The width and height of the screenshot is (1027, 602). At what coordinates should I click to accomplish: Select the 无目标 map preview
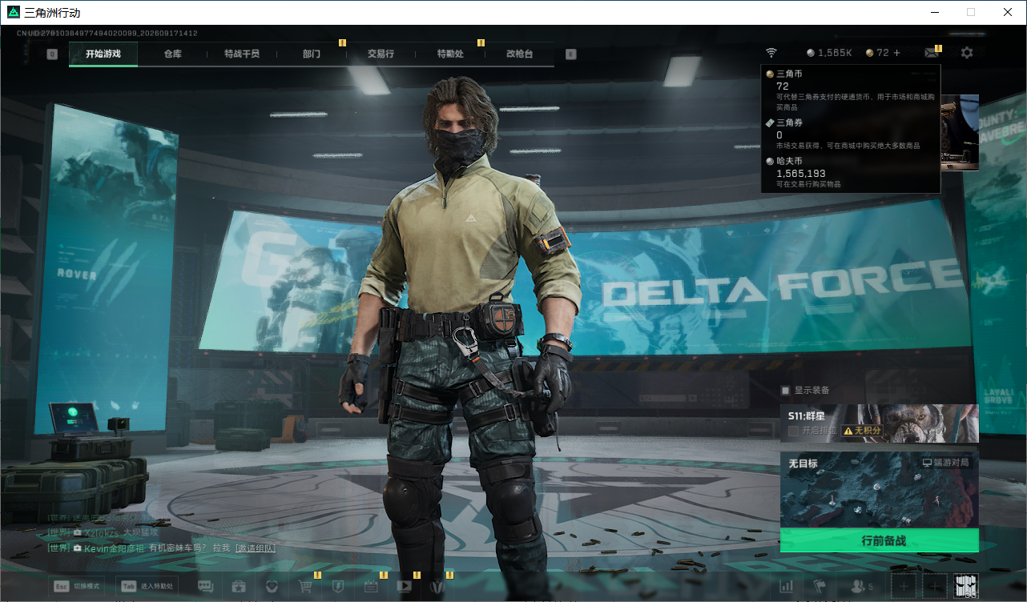880,490
